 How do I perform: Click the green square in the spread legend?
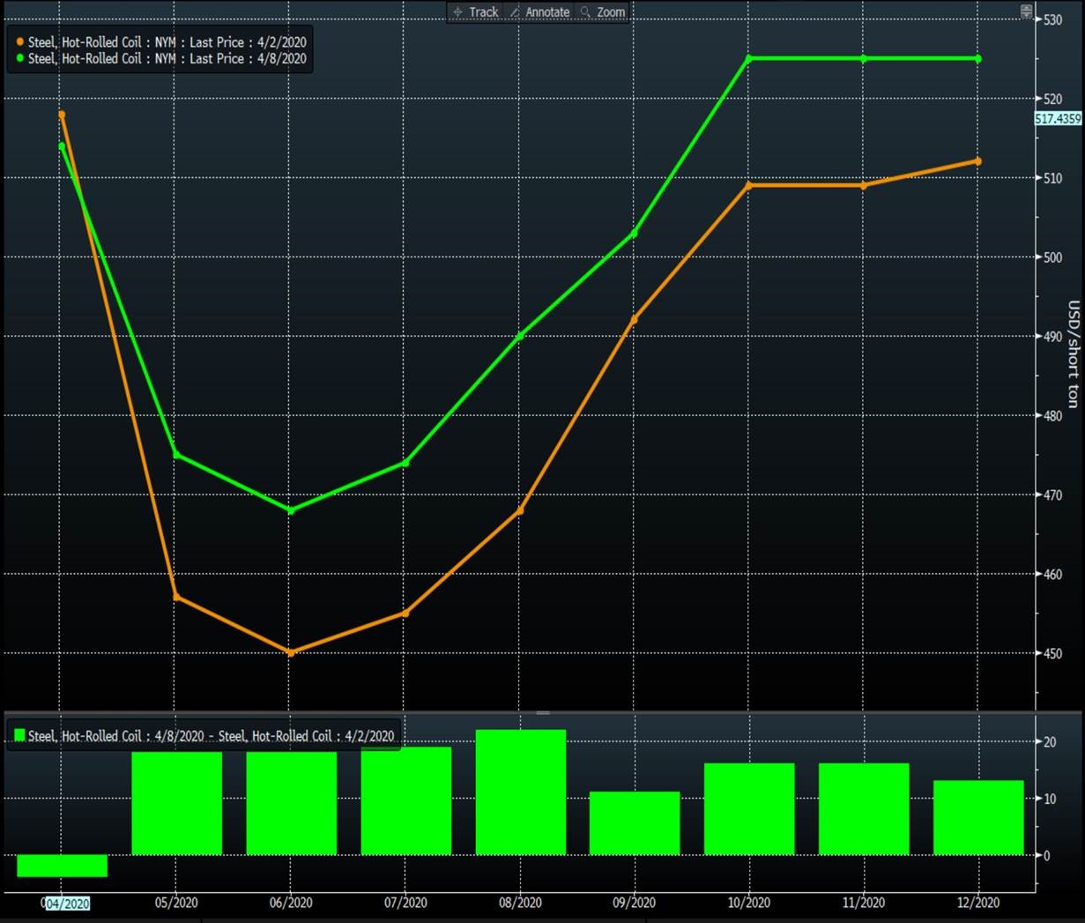click(19, 735)
